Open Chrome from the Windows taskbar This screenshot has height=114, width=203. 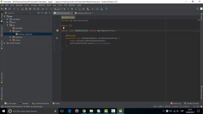[84, 111]
